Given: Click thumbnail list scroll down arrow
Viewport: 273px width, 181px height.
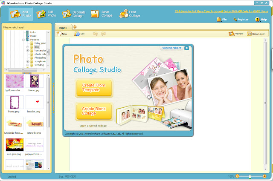Looking at the screenshot, I should (x=48, y=168).
